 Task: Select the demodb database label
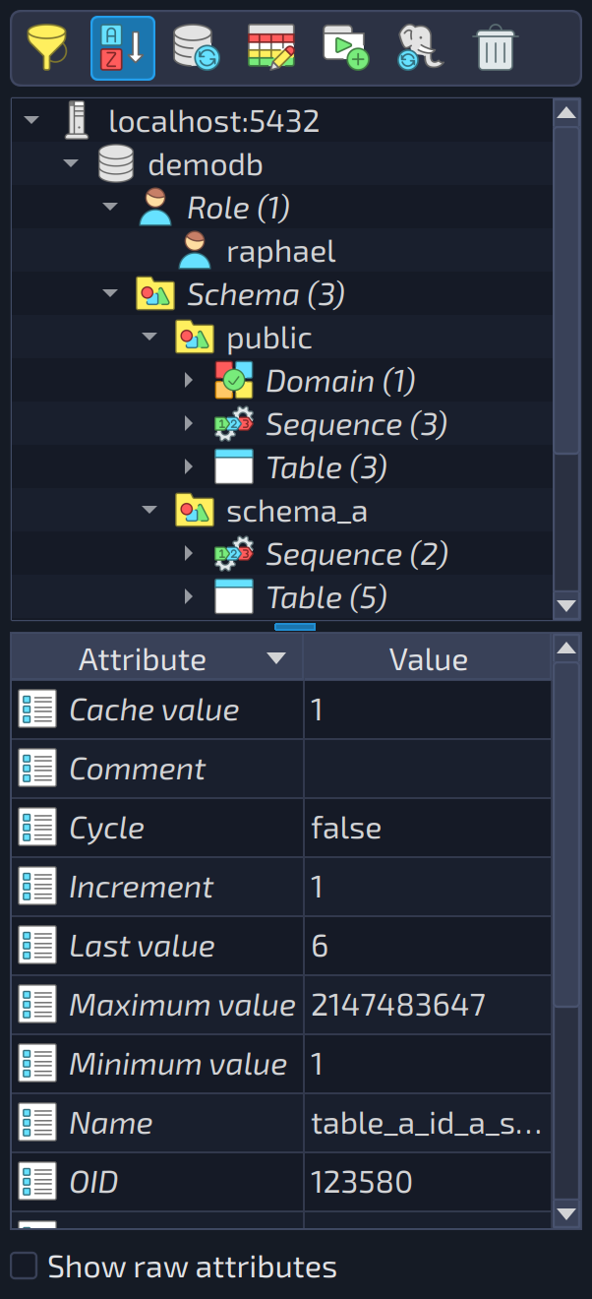click(x=206, y=164)
